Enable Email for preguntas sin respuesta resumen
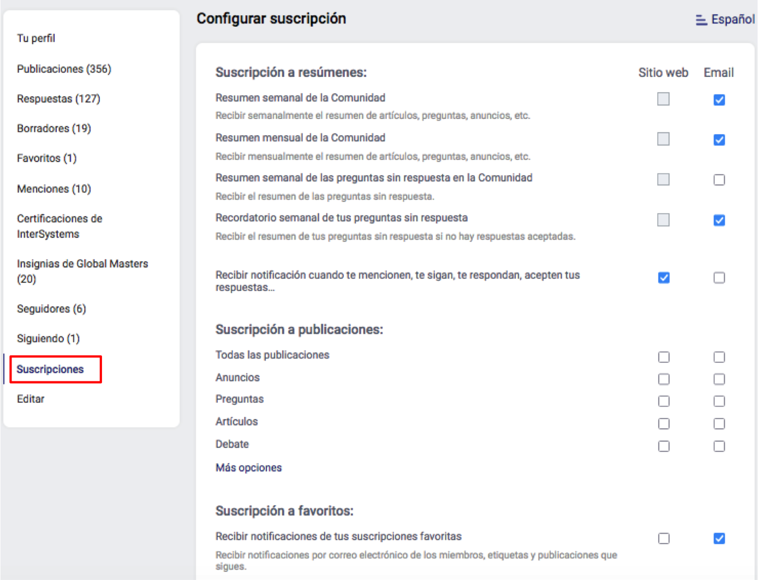758x580 pixels. [719, 180]
